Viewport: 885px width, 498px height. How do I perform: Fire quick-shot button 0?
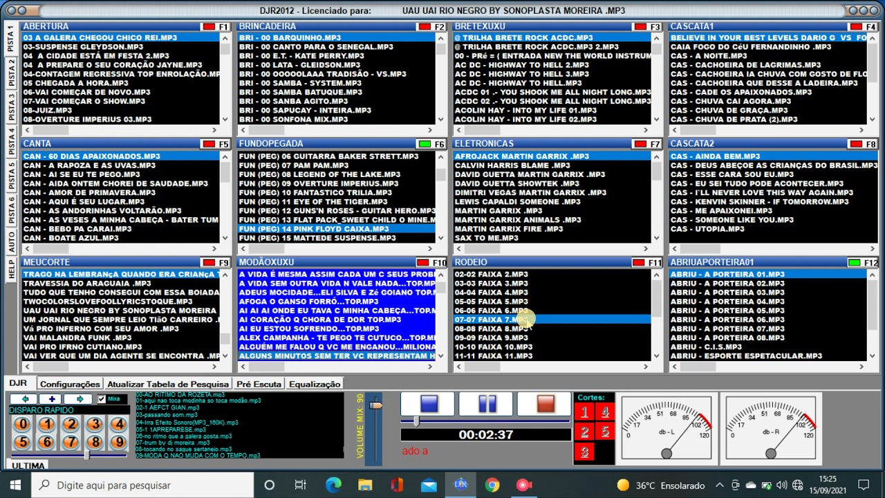point(23,425)
